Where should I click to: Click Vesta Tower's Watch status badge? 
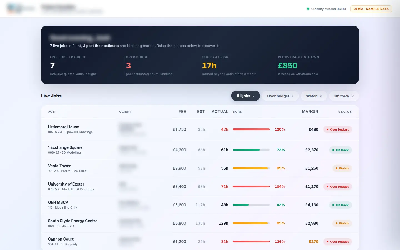tap(342, 168)
